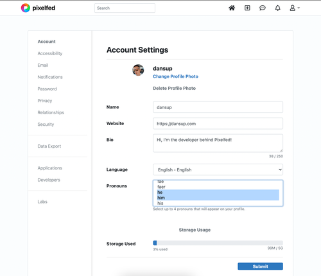Click Change Profile Photo link
This screenshot has width=321, height=276.
pyautogui.click(x=175, y=76)
